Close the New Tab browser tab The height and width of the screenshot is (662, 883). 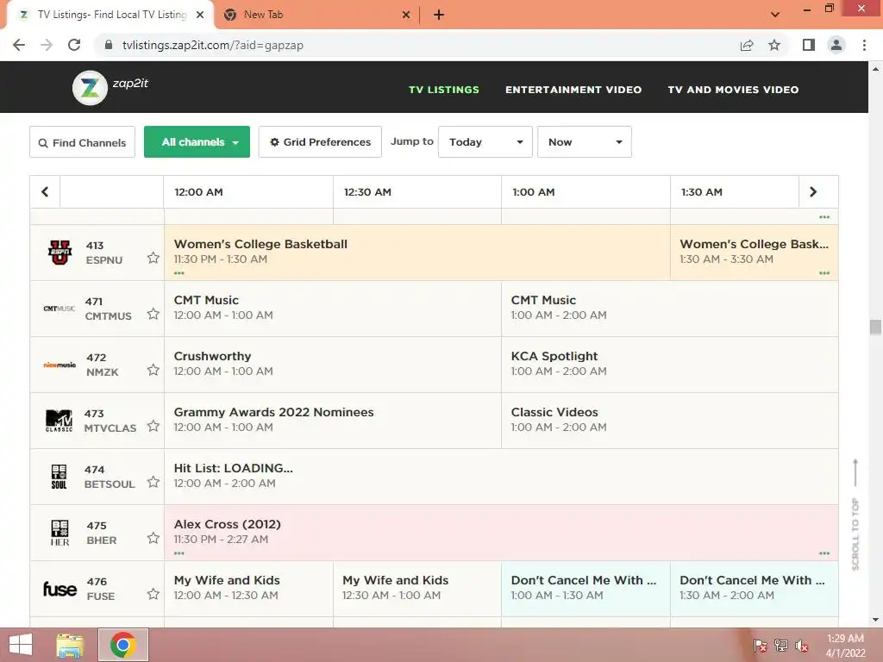coord(405,16)
